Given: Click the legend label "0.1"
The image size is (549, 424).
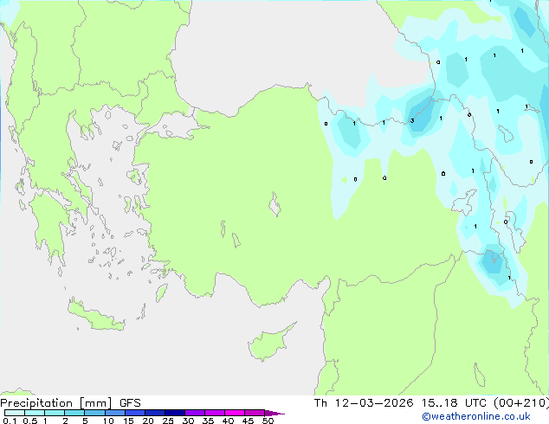Looking at the screenshot, I should (x=10, y=421).
